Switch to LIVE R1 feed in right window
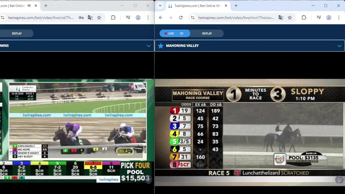The width and height of the screenshot is (345, 194). coord(175,33)
